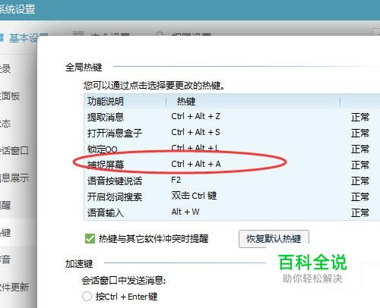
Task: Click the Ctrl + Alt + A hotkey value
Action: pos(196,164)
